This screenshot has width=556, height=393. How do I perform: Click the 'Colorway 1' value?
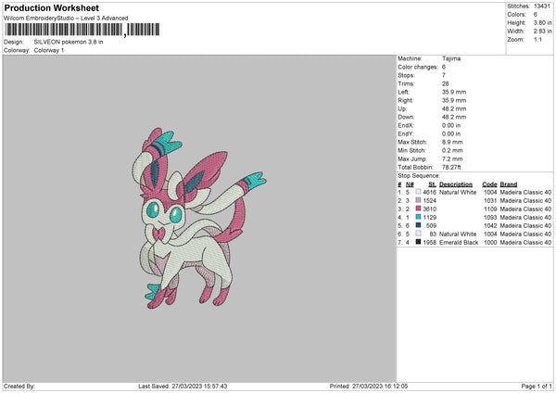point(49,50)
